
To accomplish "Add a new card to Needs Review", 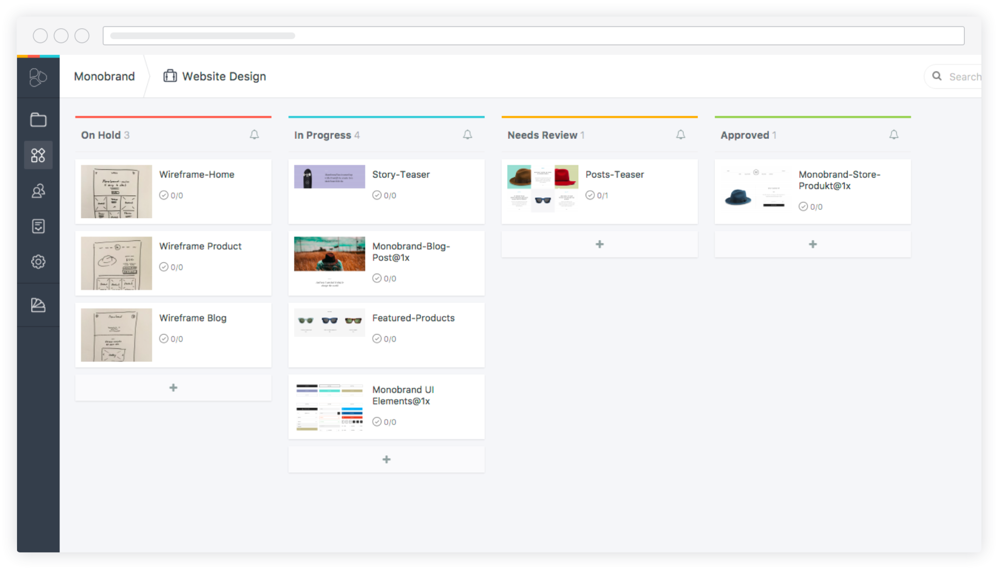I will (x=599, y=244).
